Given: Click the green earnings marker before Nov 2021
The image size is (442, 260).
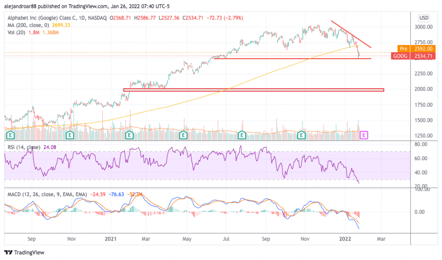Looking at the screenshot, I should [301, 135].
